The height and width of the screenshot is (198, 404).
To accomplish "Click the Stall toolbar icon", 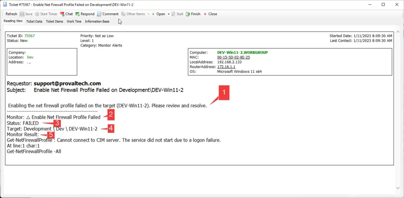I will (x=173, y=14).
